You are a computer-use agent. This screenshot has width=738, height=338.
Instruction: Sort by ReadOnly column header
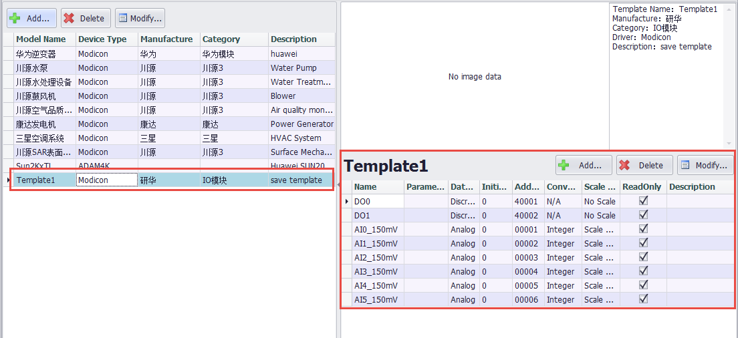point(642,187)
